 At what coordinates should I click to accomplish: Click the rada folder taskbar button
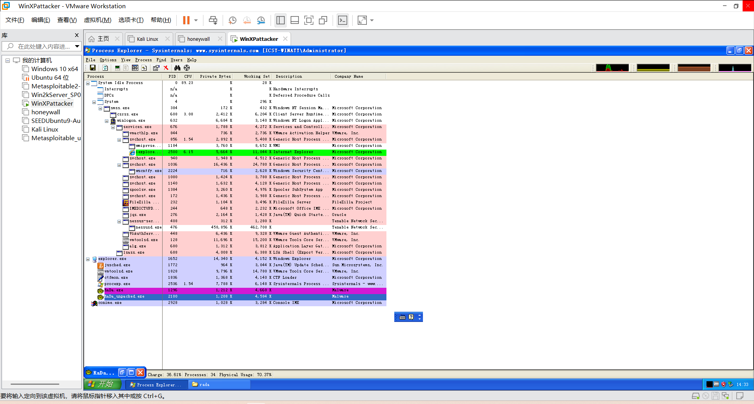[220, 385]
